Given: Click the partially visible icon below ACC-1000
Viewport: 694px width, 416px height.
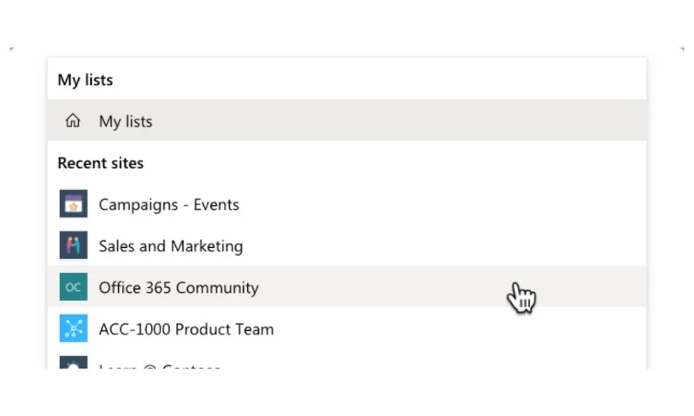Looking at the screenshot, I should pos(74,362).
